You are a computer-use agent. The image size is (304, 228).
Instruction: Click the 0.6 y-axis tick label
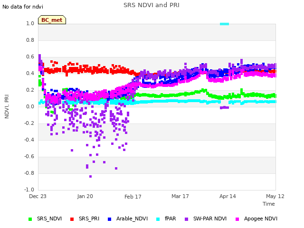[30, 57]
